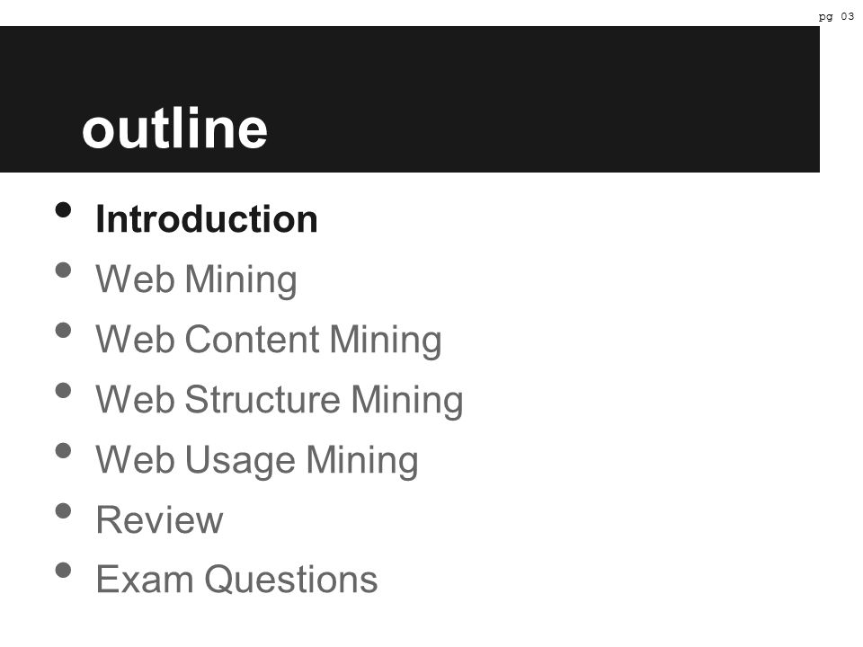Select the bullet dot next to Web Mining
This screenshot has height=647, width=863.
63,270
